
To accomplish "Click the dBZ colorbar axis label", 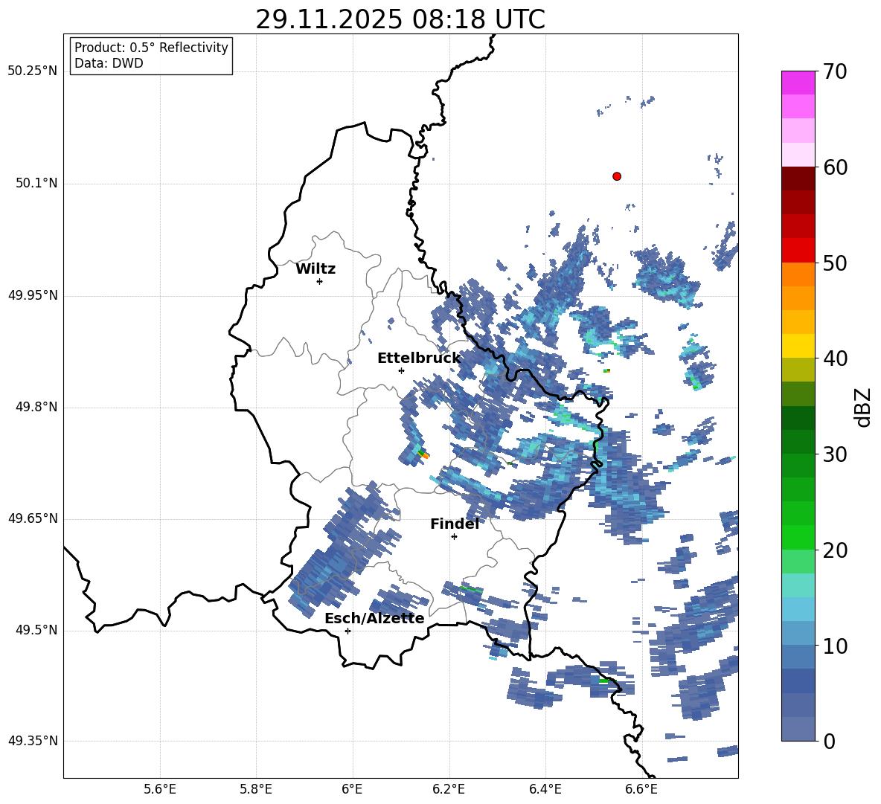I will pyautogui.click(x=862, y=407).
